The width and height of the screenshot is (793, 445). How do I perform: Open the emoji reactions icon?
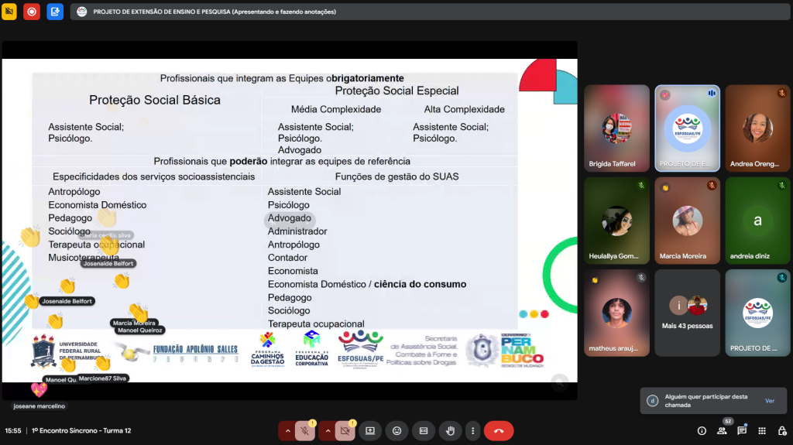click(x=396, y=431)
